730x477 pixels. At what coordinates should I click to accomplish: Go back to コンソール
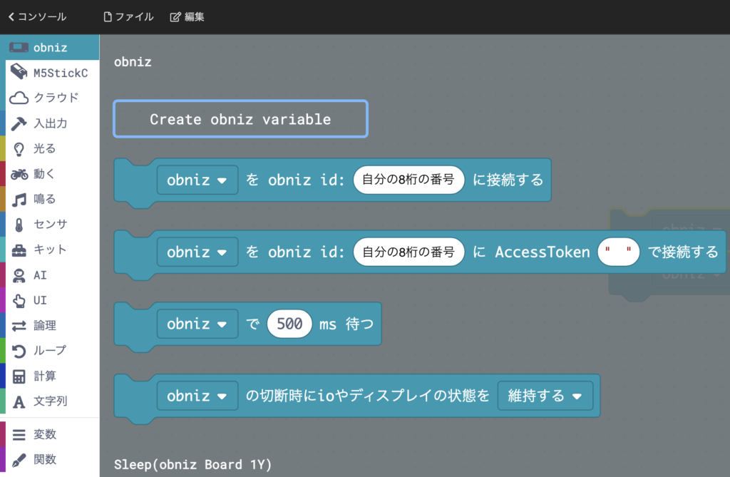tap(37, 17)
